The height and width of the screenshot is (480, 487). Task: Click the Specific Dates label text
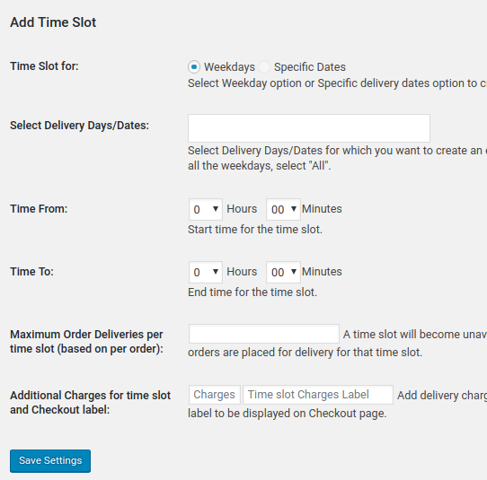(310, 67)
